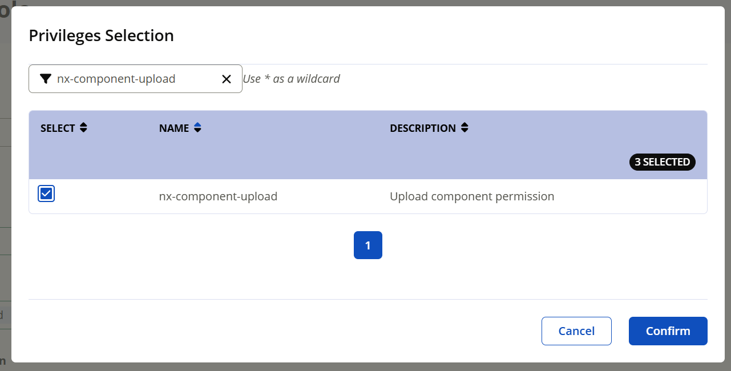Focus the privilege filter text field
Screen dimensions: 731x371
137,79
